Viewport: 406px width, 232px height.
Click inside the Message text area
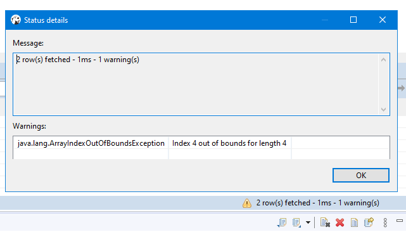[196, 84]
